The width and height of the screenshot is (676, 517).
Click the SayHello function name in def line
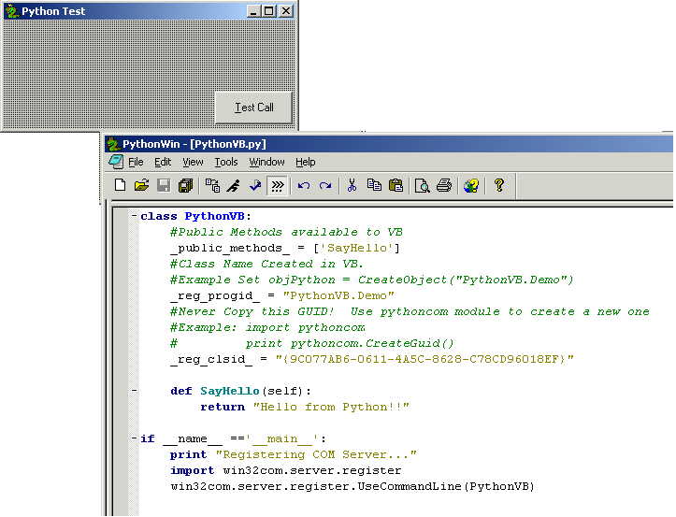[229, 391]
